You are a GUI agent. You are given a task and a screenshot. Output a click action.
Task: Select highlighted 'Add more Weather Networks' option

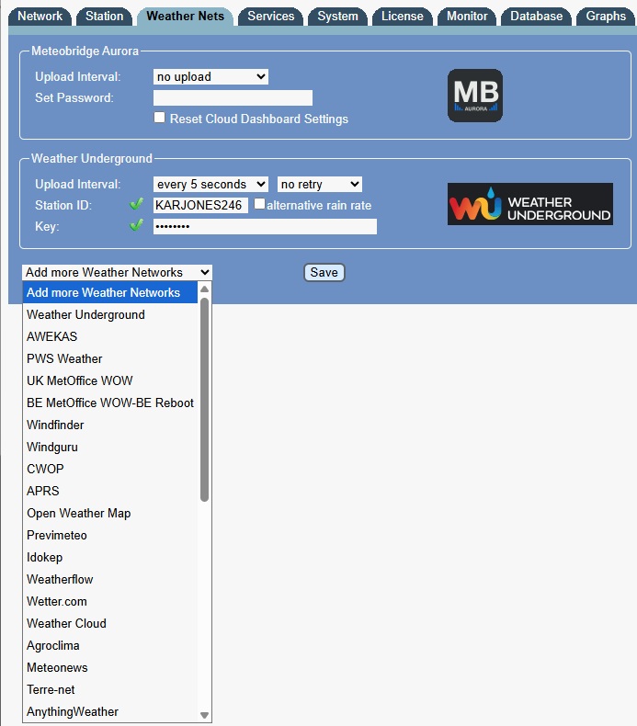[110, 292]
